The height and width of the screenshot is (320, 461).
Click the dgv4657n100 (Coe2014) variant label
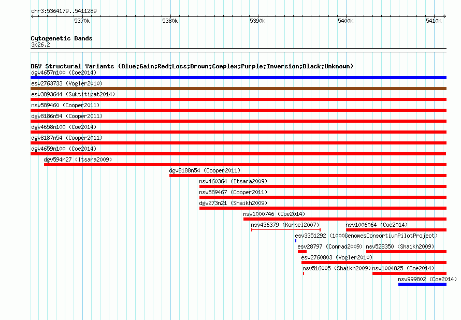click(64, 72)
